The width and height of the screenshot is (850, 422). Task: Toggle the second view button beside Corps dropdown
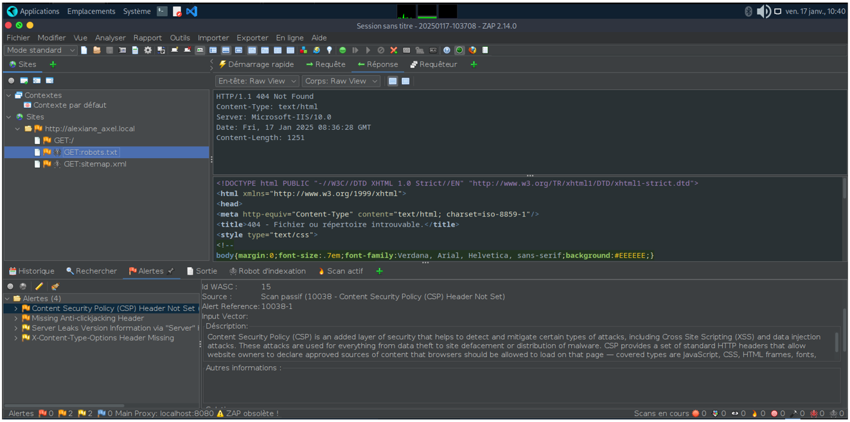coord(405,81)
